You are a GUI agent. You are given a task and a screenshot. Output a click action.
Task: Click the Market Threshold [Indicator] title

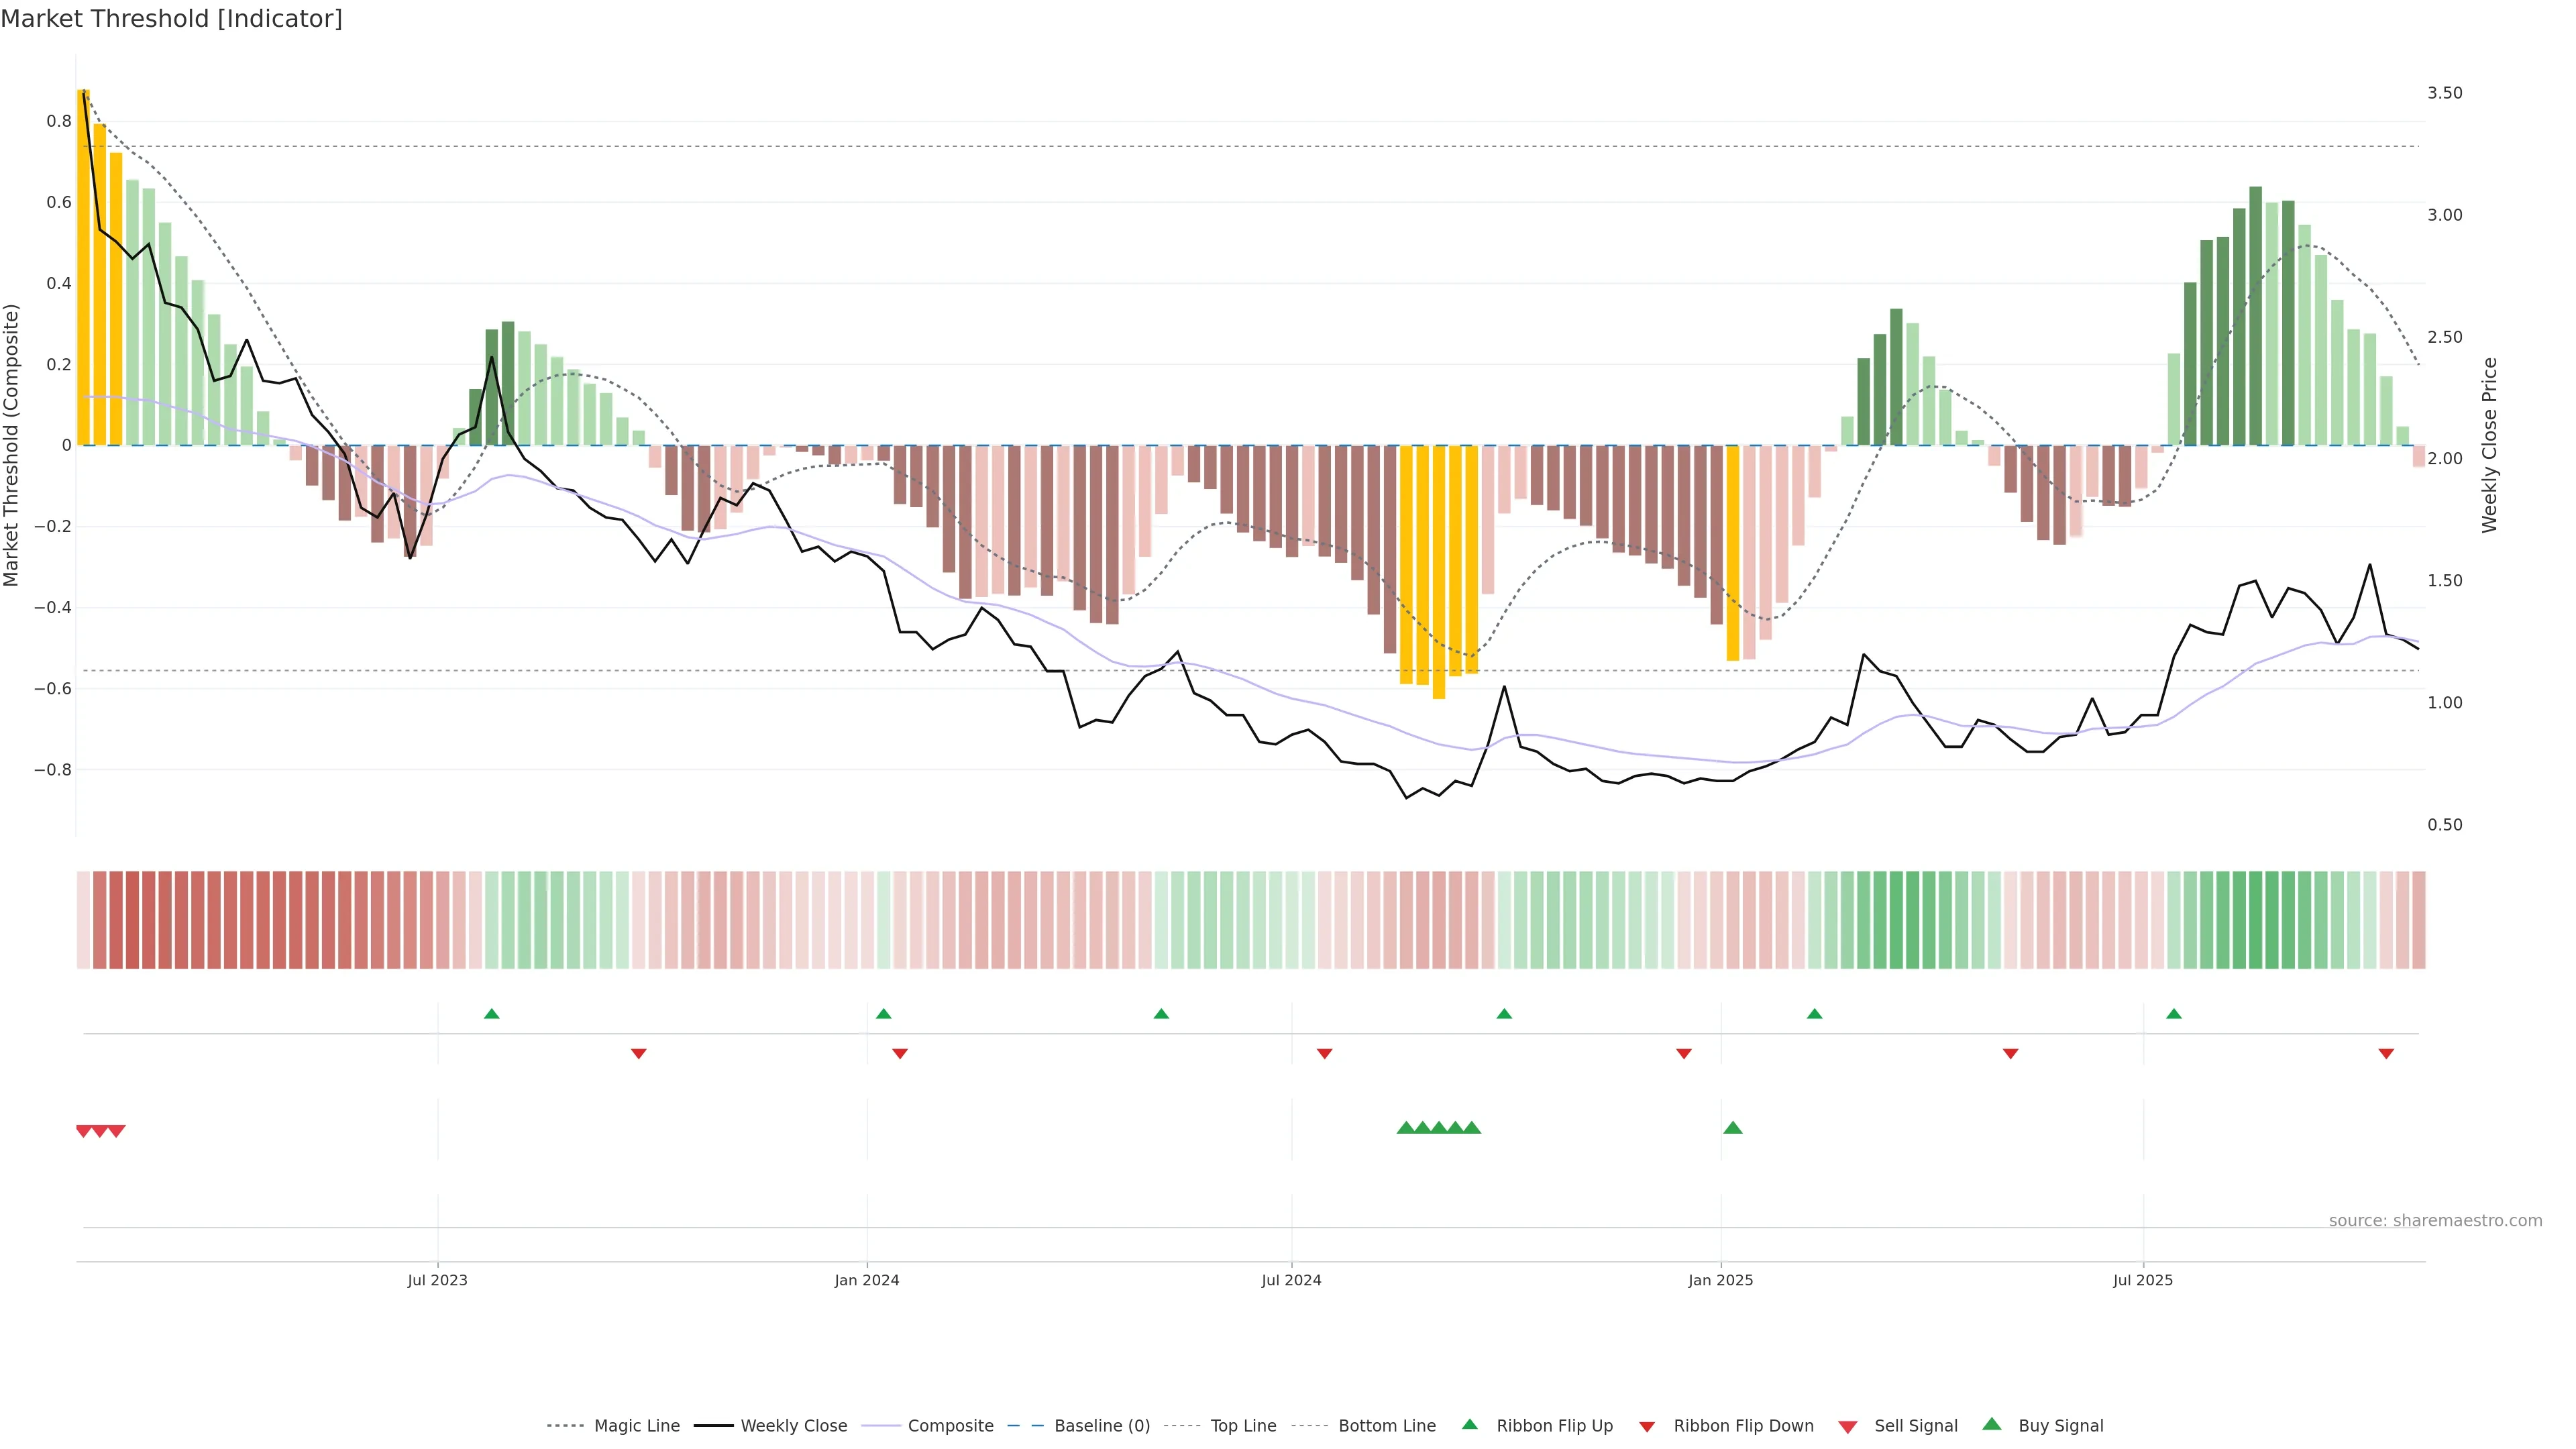(171, 19)
